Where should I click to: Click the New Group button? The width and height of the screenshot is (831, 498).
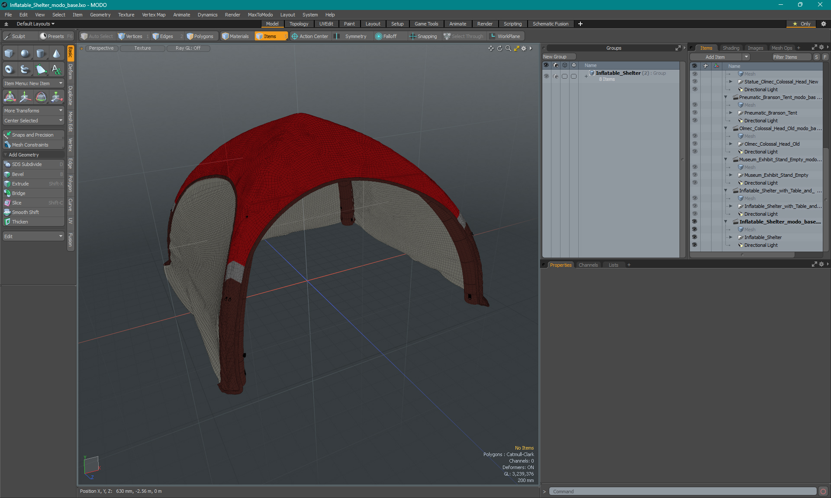558,57
